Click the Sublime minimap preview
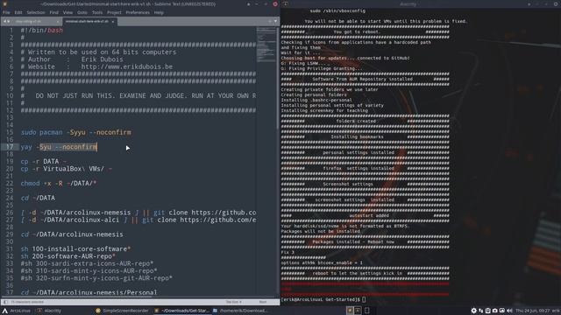The height and width of the screenshot is (315, 561). (266, 45)
